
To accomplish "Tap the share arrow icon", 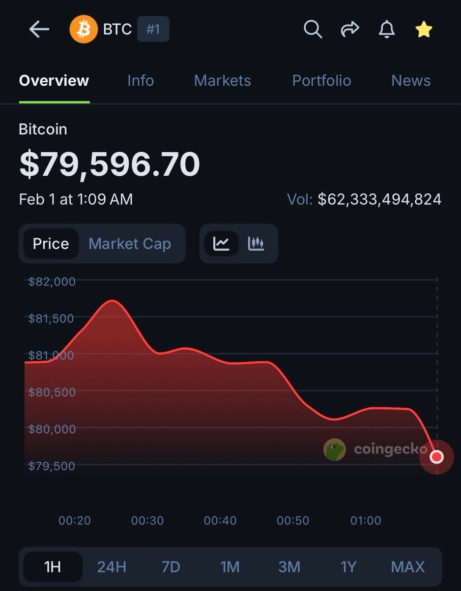I will tap(350, 30).
